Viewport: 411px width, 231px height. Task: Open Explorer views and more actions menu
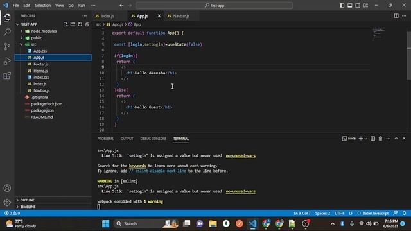coord(84,16)
